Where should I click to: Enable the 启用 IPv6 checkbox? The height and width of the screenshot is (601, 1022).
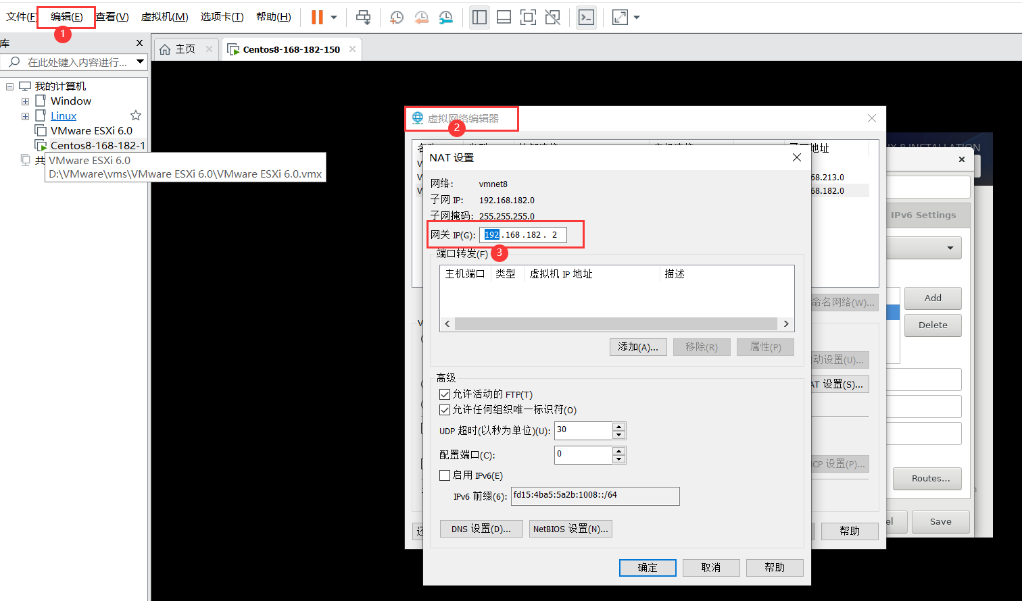pyautogui.click(x=445, y=475)
